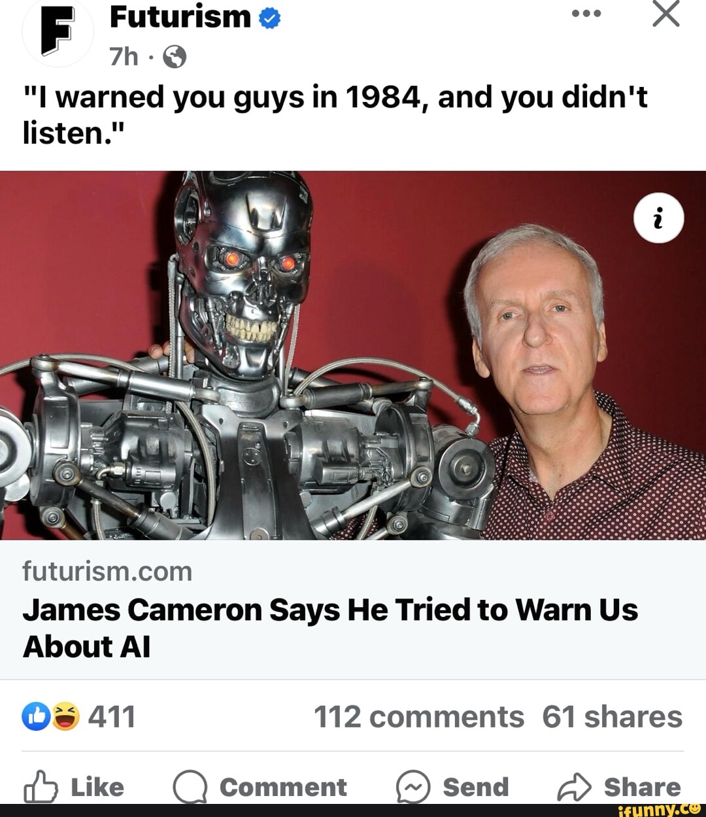The image size is (706, 817).
Task: Open the futurism.com domain link
Action: 107,571
